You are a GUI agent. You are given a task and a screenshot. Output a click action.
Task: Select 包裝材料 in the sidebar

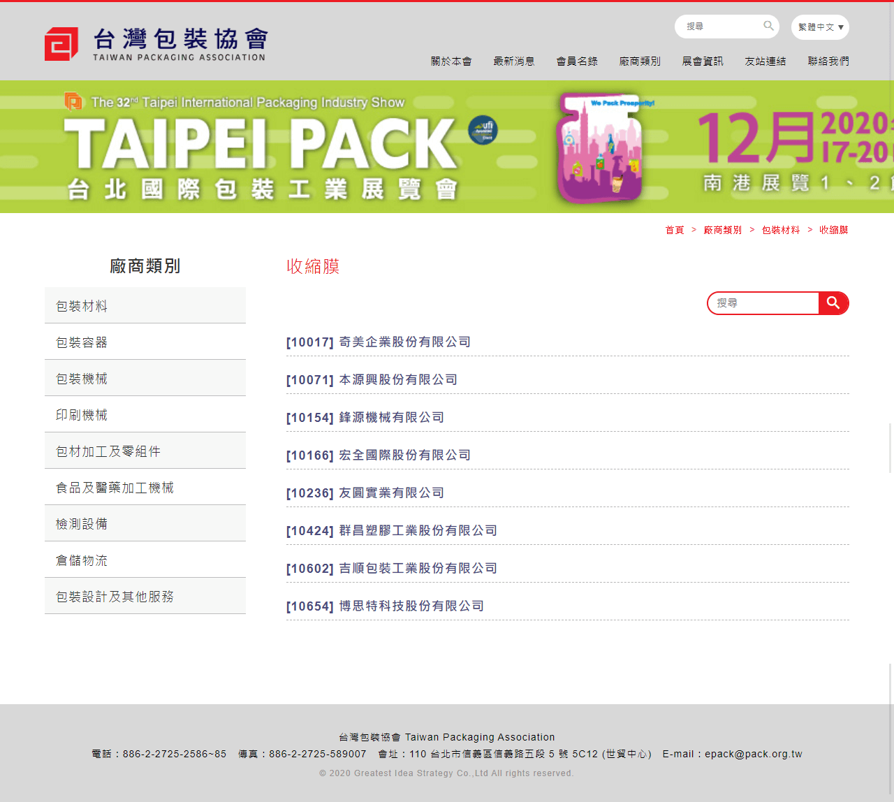click(145, 305)
